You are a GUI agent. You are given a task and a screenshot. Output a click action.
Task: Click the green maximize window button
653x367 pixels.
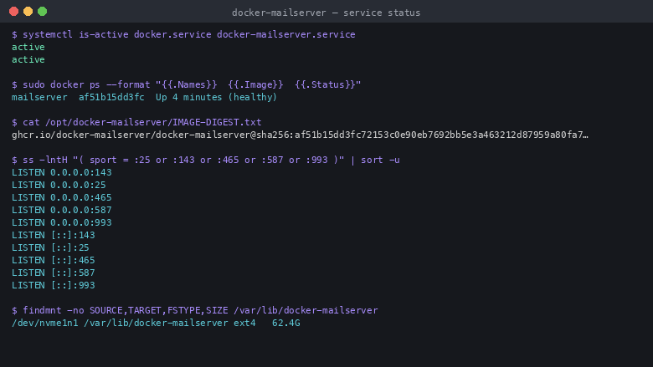42,11
